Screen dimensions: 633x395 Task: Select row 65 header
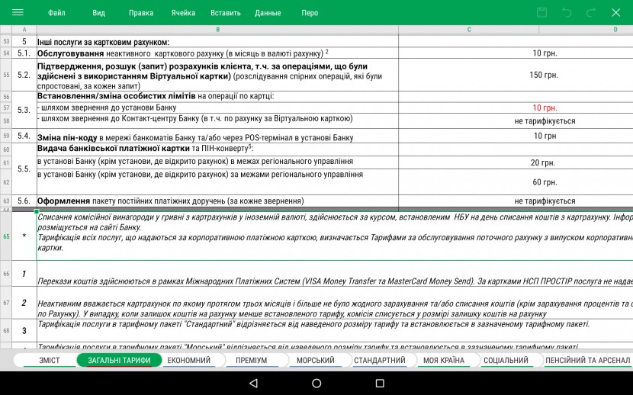coord(6,236)
